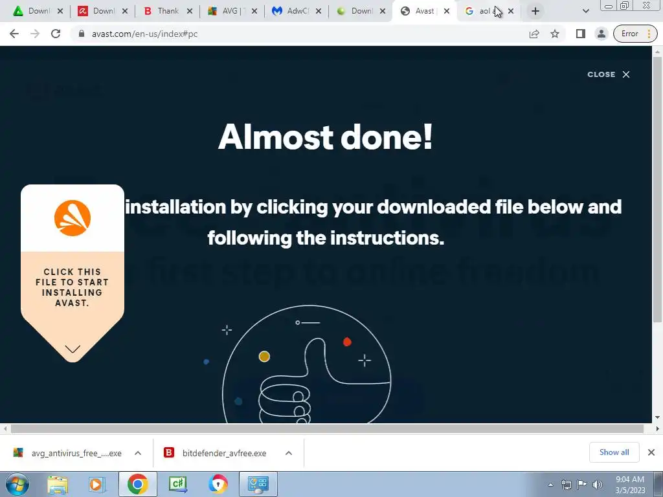This screenshot has height=497, width=663.
Task: Click the down chevron on Avast card
Action: (73, 349)
